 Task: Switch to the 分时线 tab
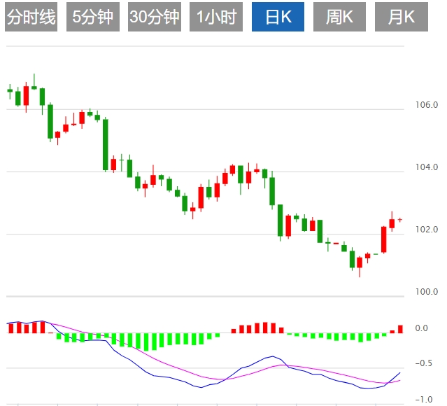[31, 17]
